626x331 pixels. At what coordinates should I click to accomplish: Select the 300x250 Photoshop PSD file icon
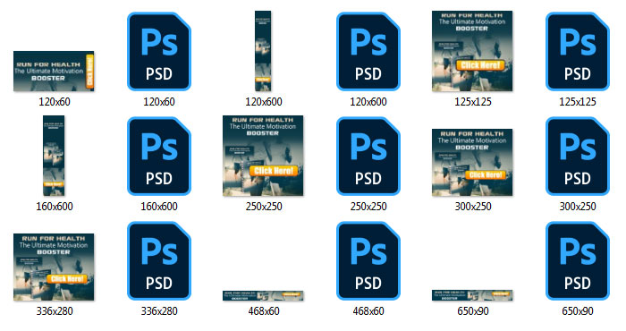578,157
